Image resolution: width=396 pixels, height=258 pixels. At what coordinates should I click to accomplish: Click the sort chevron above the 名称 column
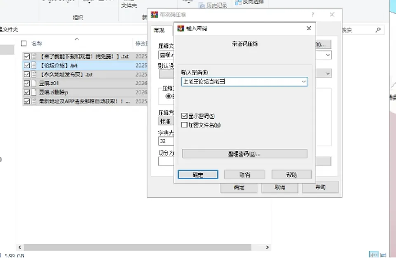pos(77,39)
